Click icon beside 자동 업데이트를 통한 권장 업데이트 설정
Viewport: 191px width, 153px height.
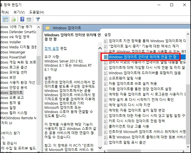pyautogui.click(x=106, y=89)
